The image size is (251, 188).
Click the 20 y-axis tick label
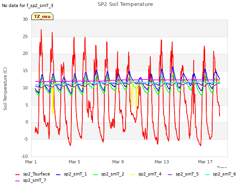click(25, 54)
